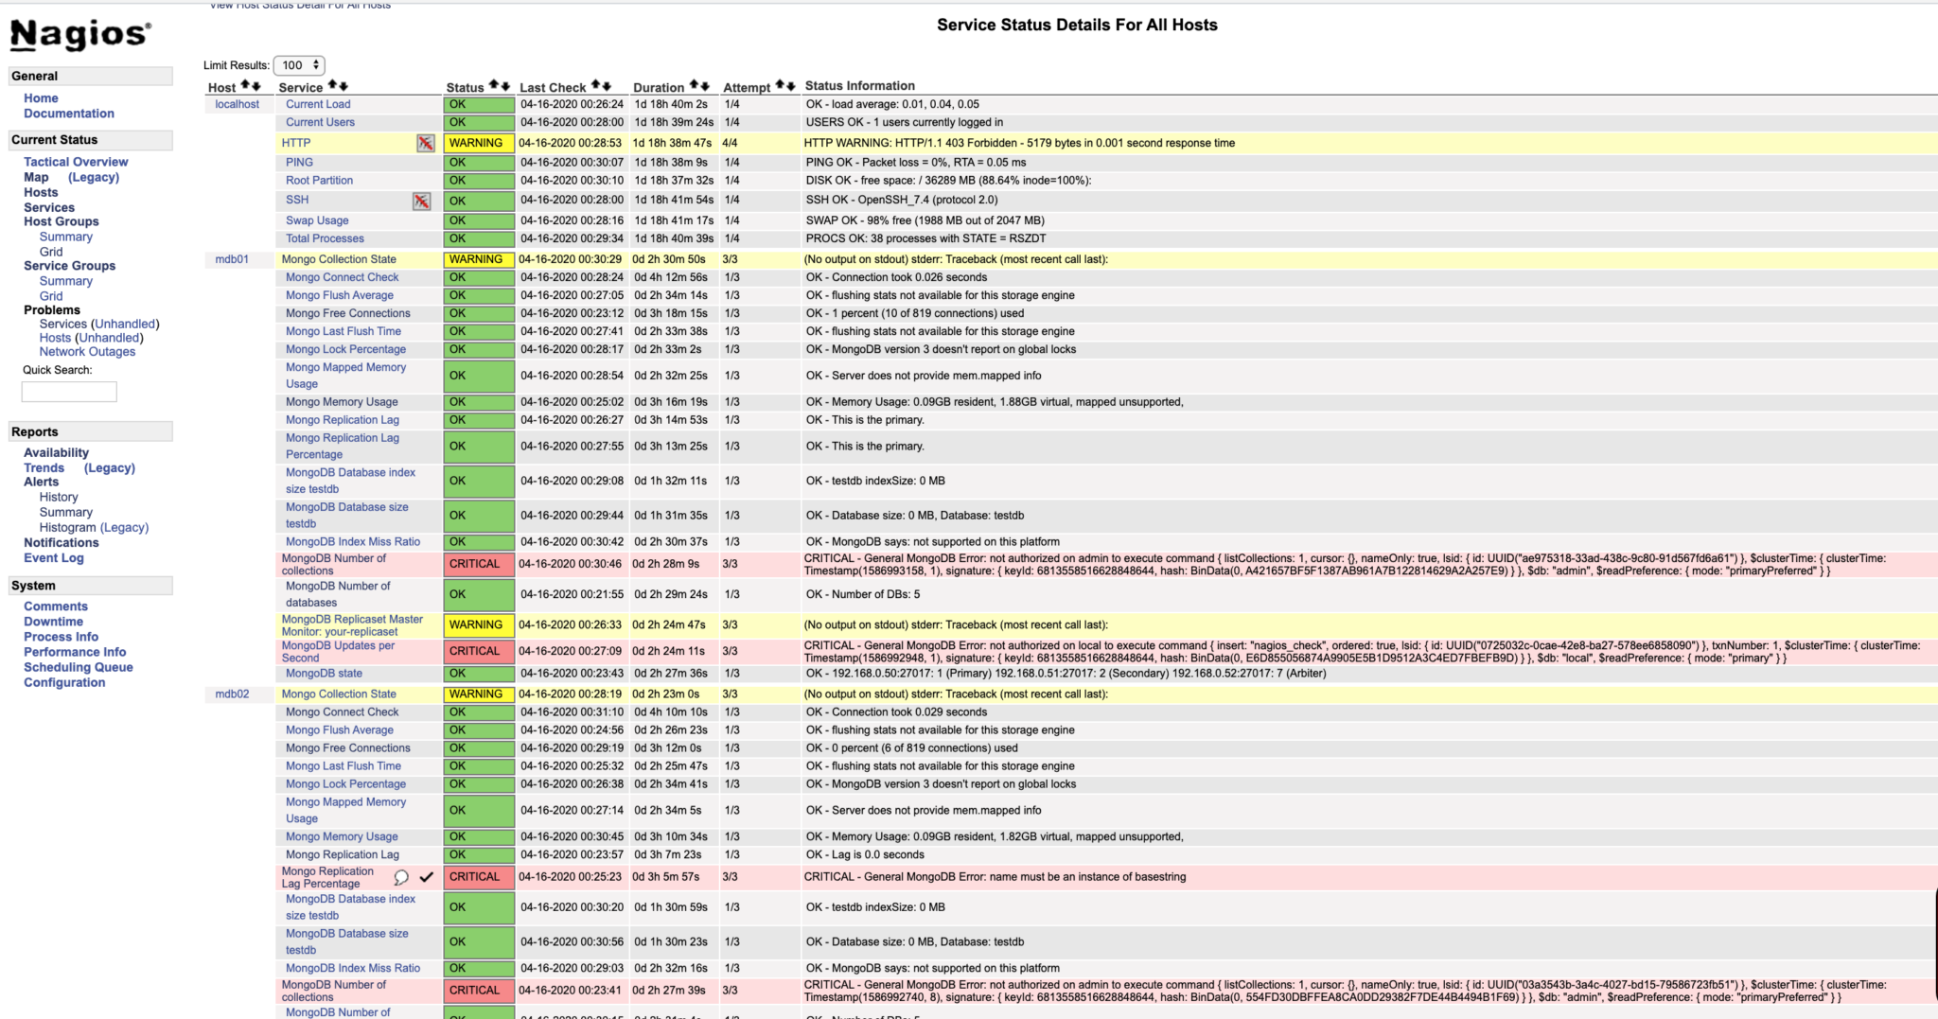Image resolution: width=1938 pixels, height=1019 pixels.
Task: Click the acknowledged checkmark icon on mdb02 row
Action: pos(427,877)
